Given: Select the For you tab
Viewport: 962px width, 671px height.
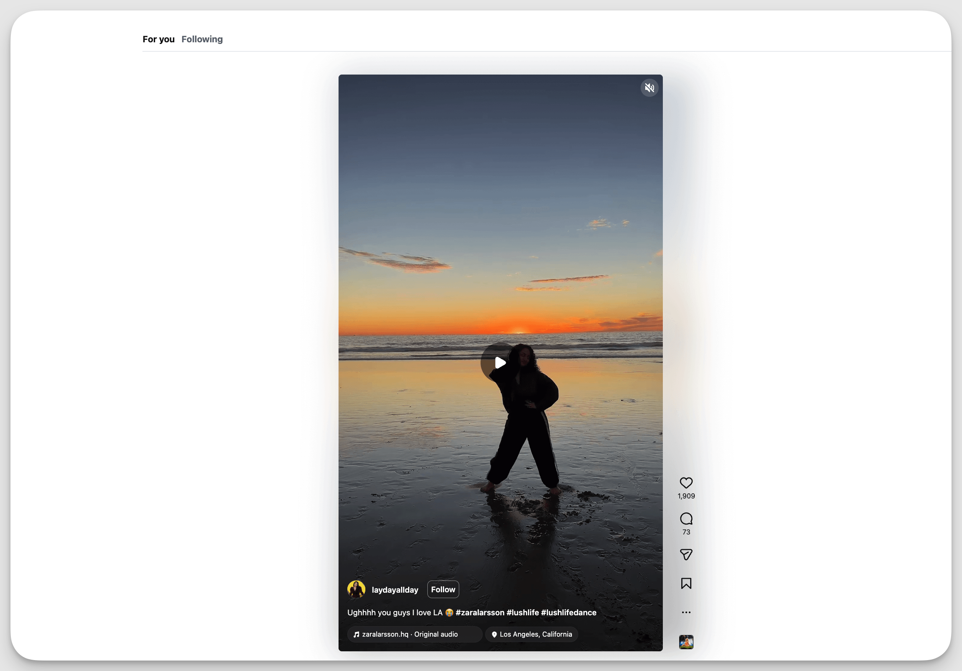Looking at the screenshot, I should (x=158, y=39).
